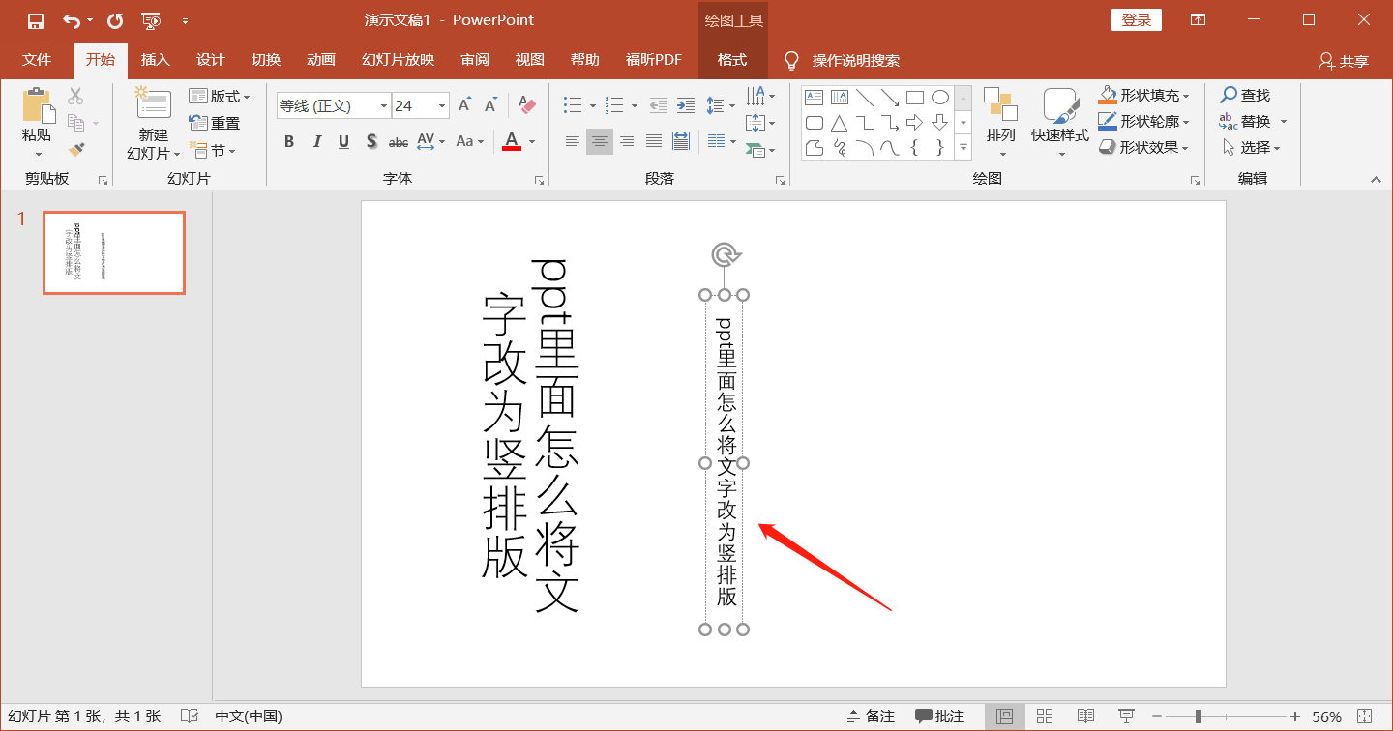Select the triangle shape in gallery
Screen dimensions: 1393x731
click(x=840, y=123)
